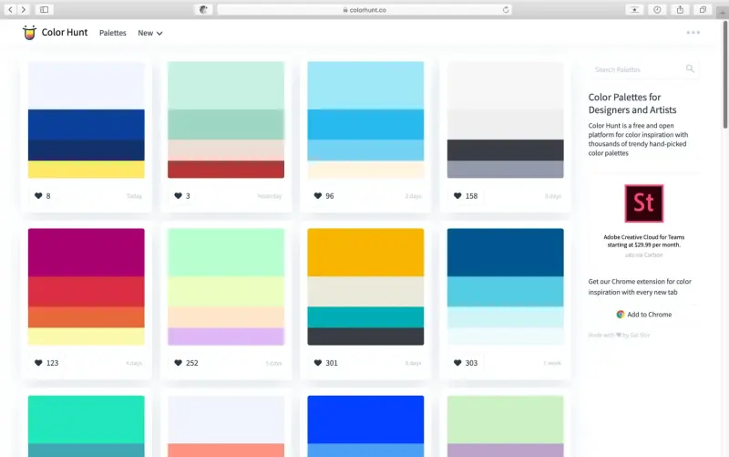This screenshot has width=729, height=457.
Task: Click the ads via Carbon link
Action: point(644,255)
